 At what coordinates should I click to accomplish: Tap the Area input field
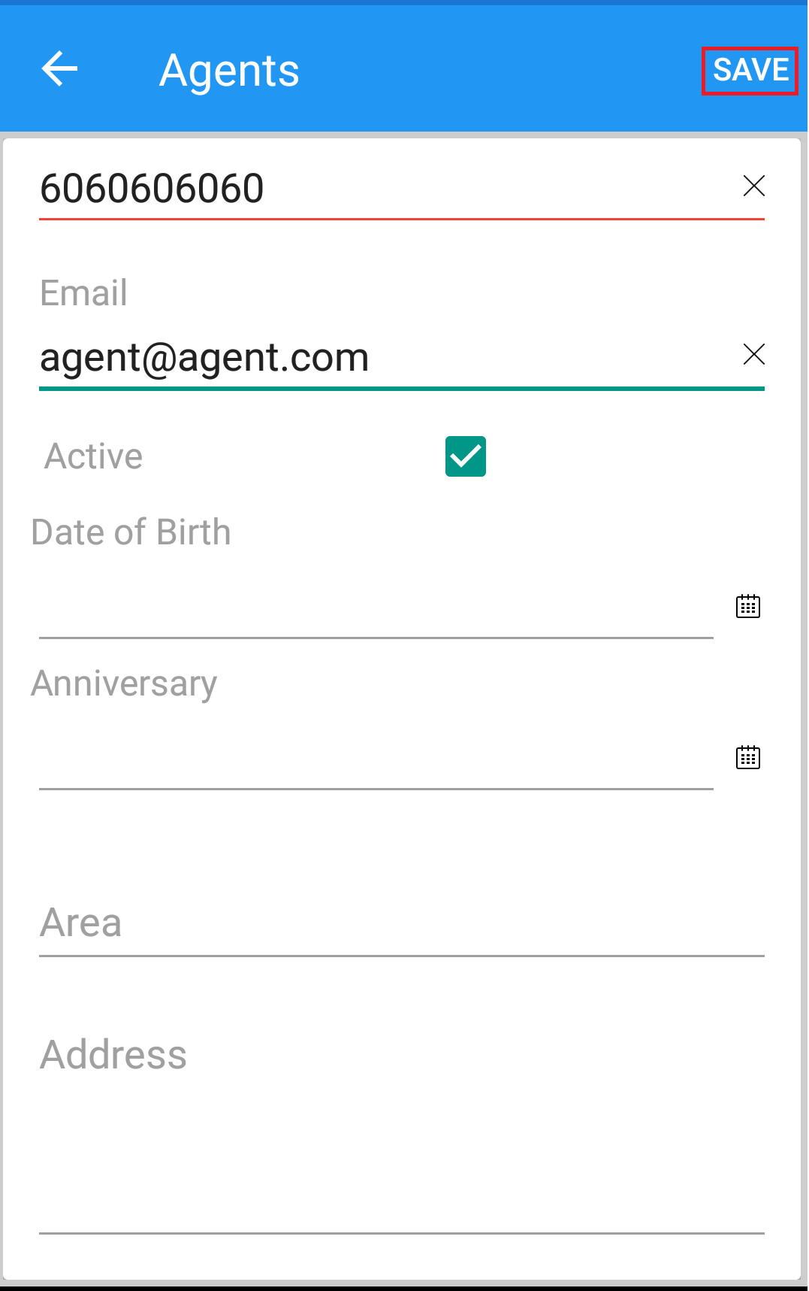(402, 923)
